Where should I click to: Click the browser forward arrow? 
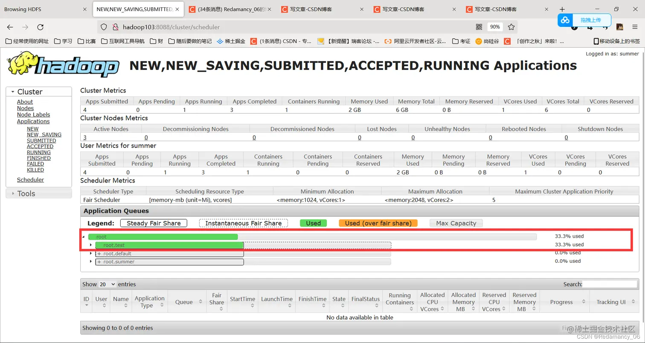click(26, 27)
